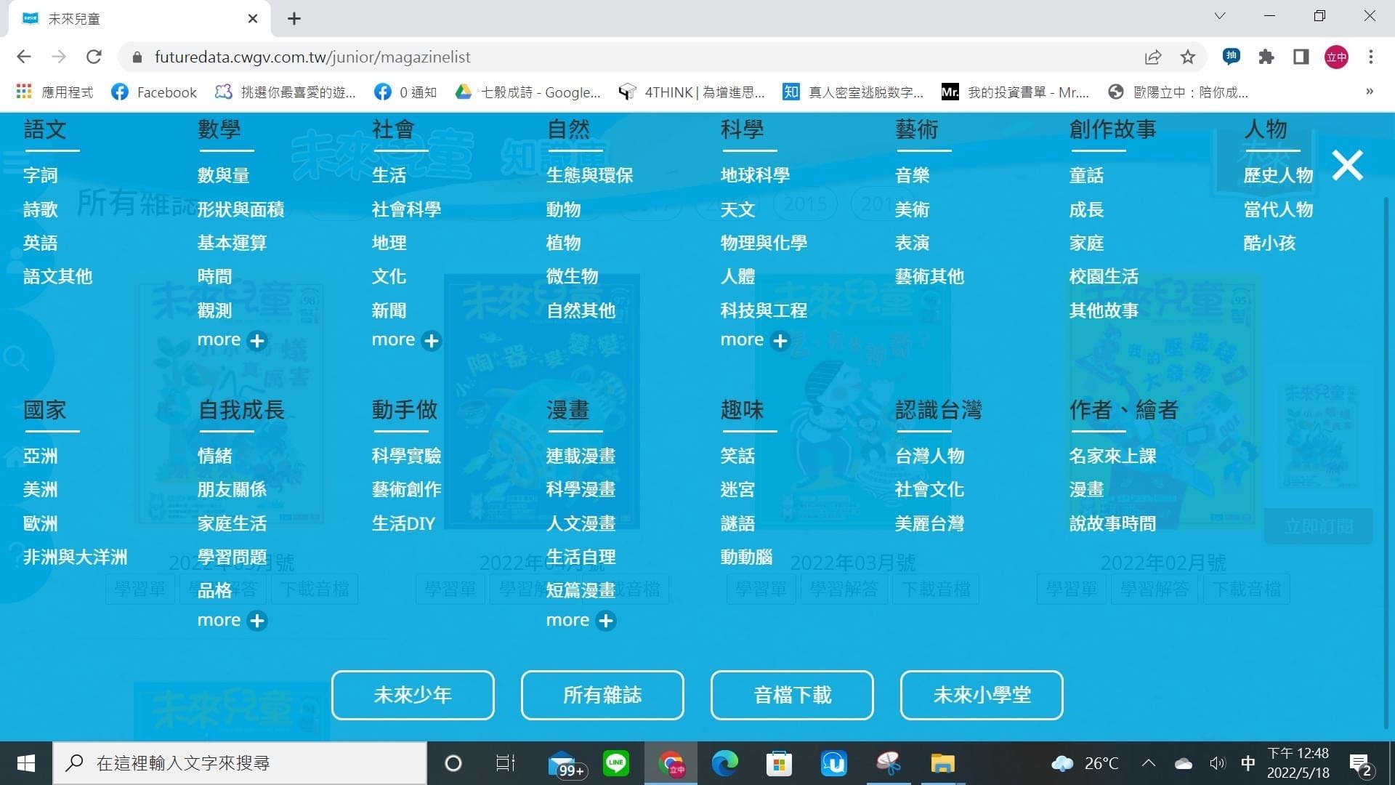Expand more under 數學 category
The height and width of the screenshot is (785, 1395).
coord(232,340)
